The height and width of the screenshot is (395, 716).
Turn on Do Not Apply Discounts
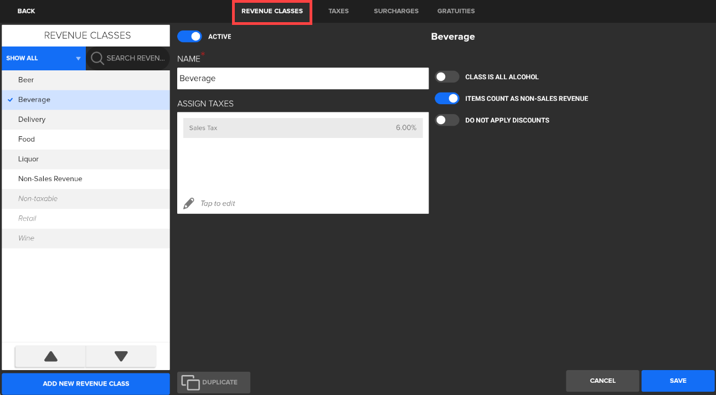click(447, 120)
